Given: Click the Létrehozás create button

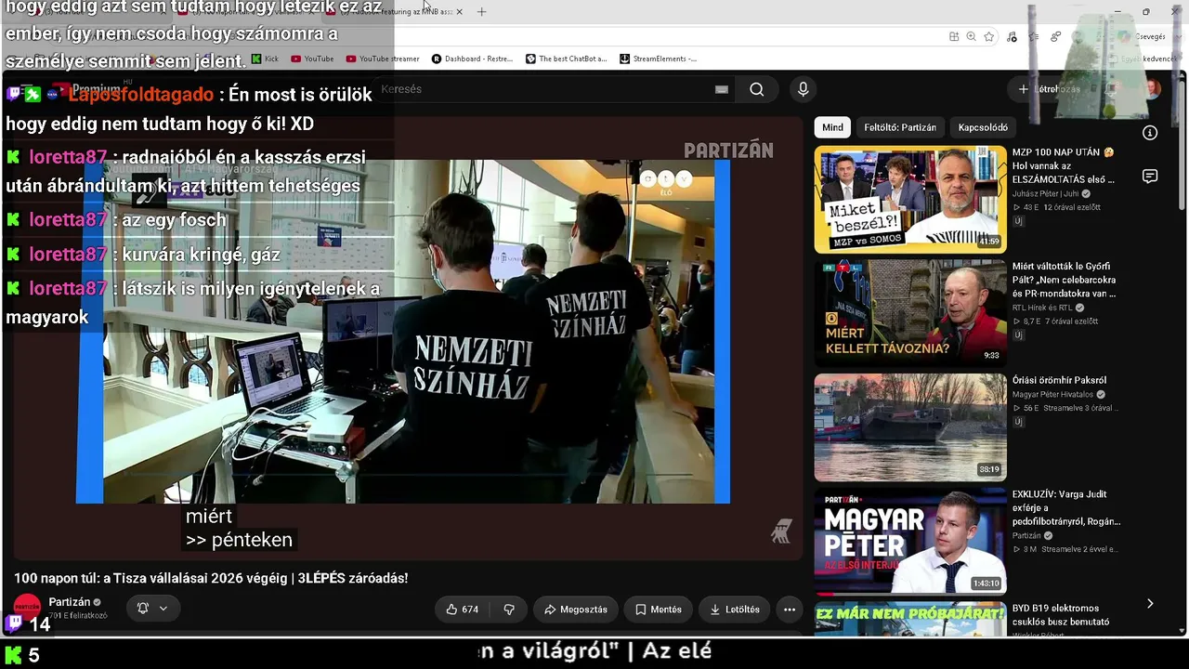Looking at the screenshot, I should pos(1050,89).
